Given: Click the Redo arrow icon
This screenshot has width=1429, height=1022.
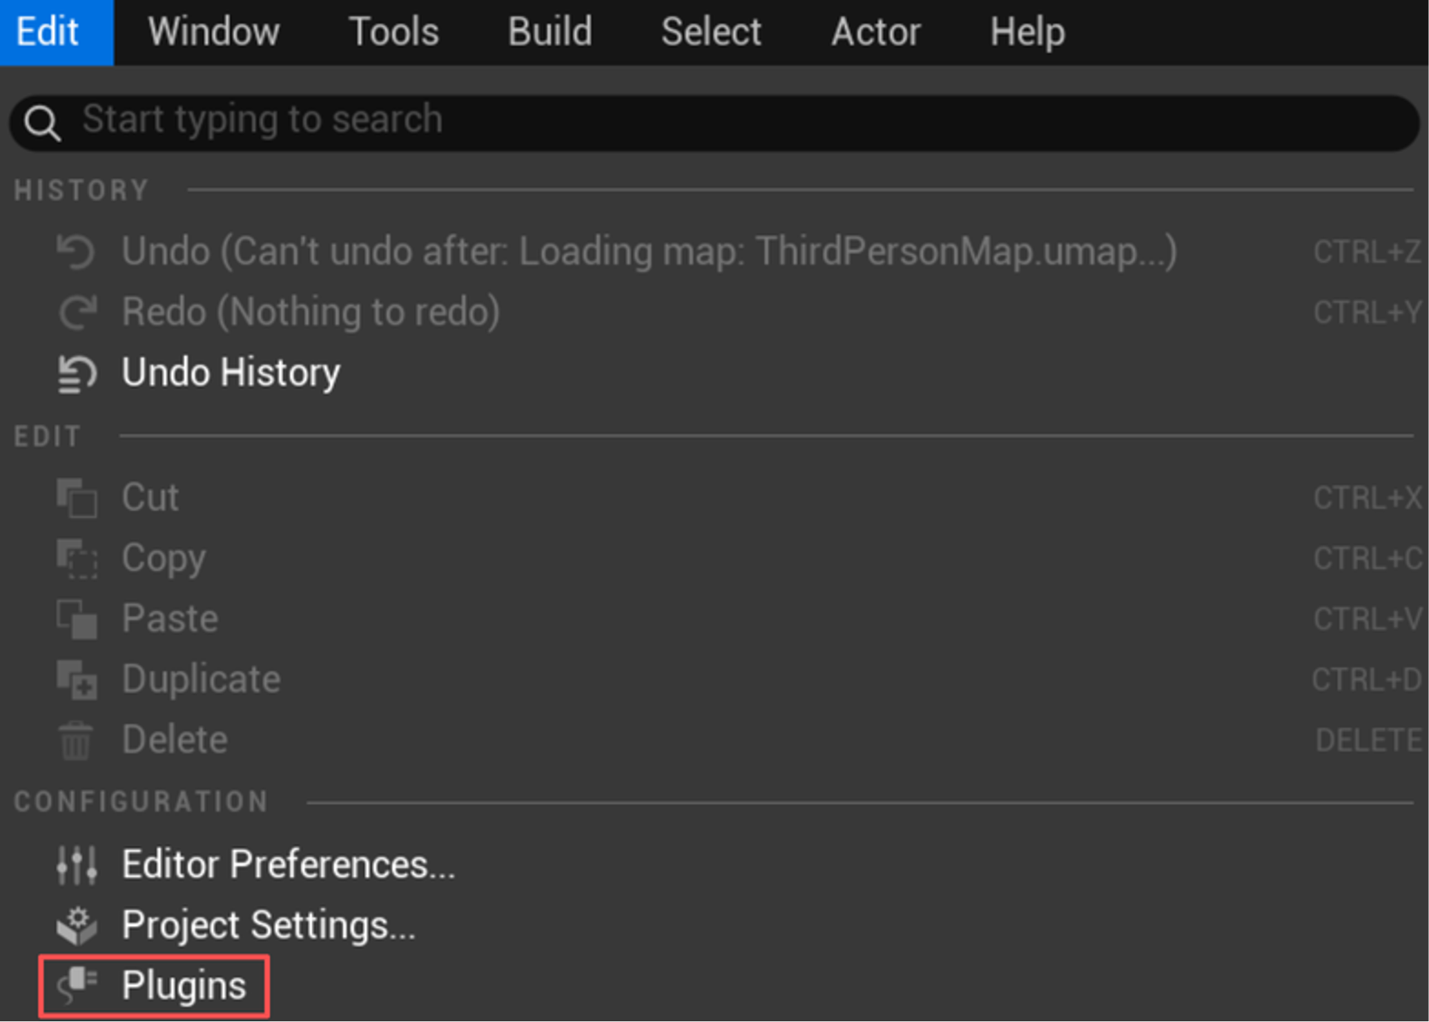Looking at the screenshot, I should (76, 312).
